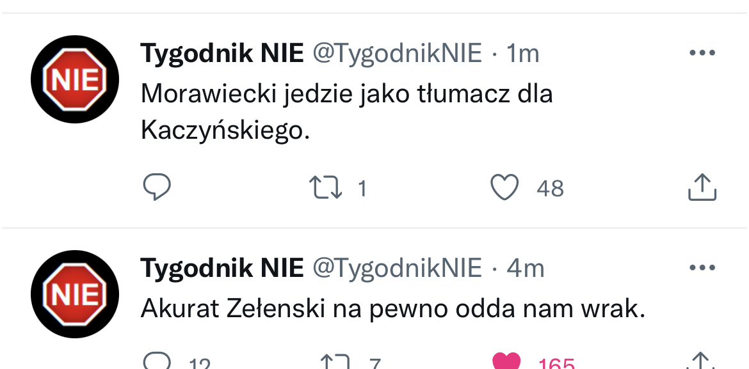Share the Zełenski wrak tweet
This screenshot has height=369, width=749.
point(702,363)
